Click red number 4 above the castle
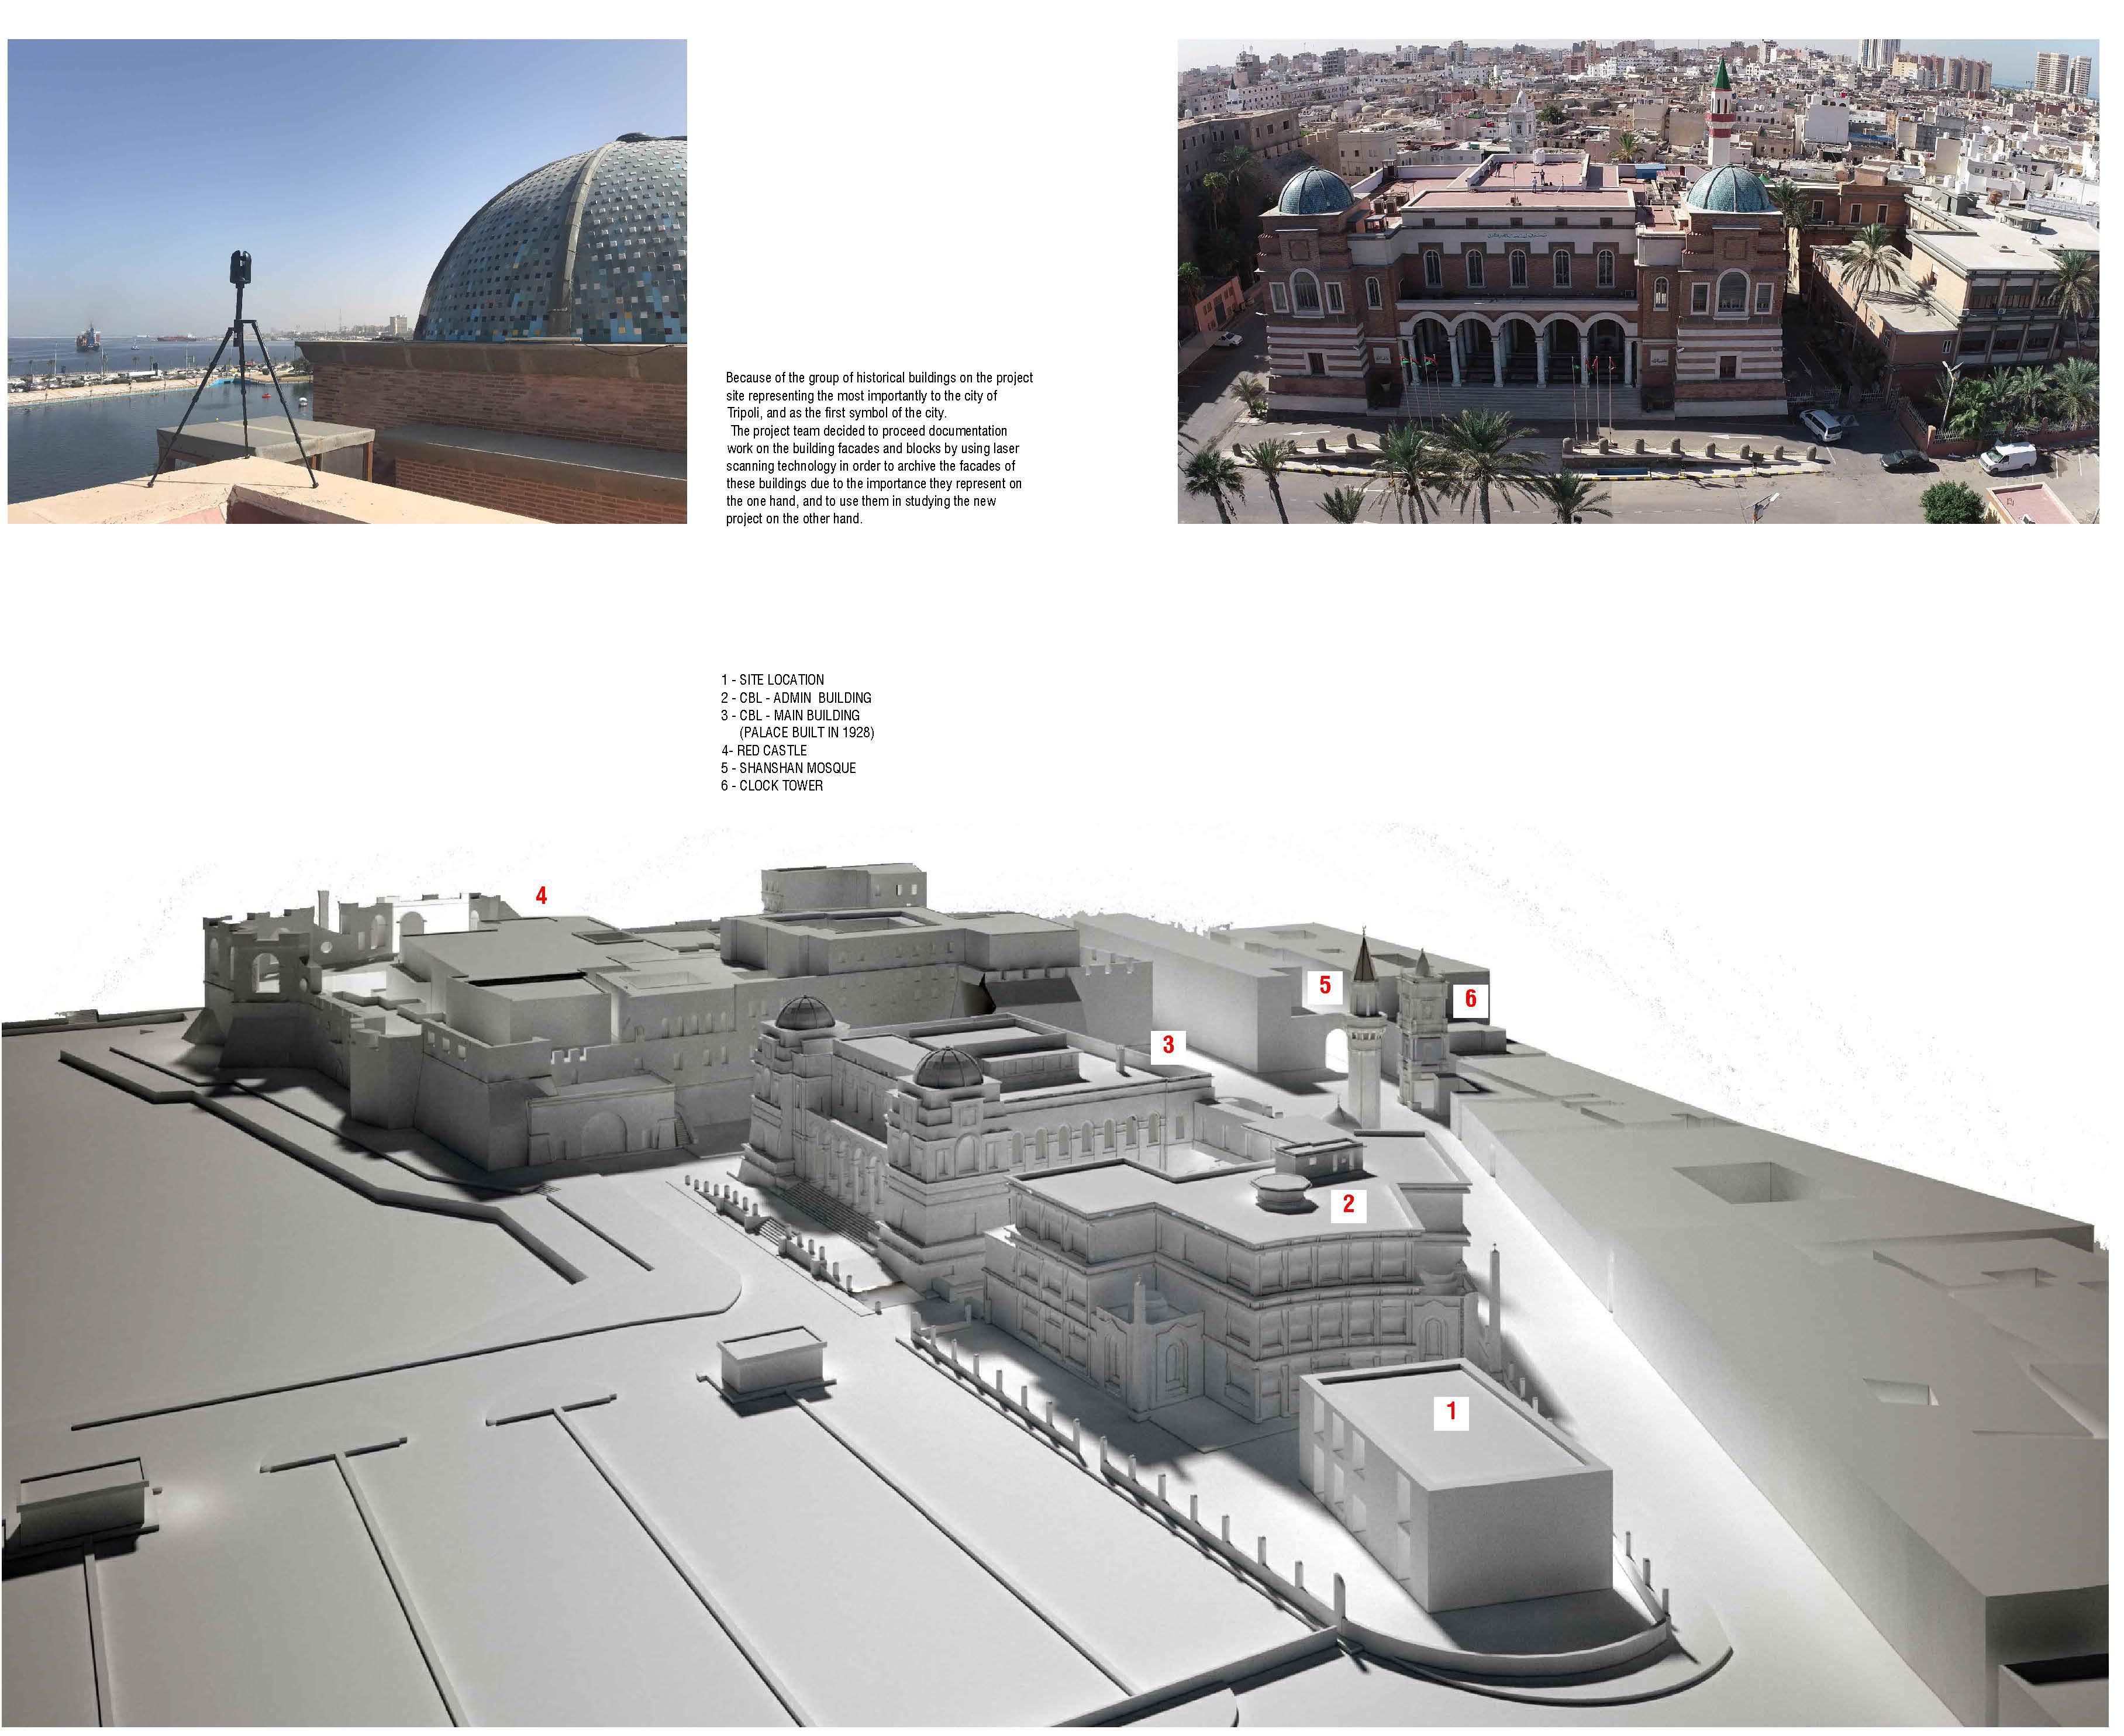Screen dimensions: 2124x1736 (541, 895)
